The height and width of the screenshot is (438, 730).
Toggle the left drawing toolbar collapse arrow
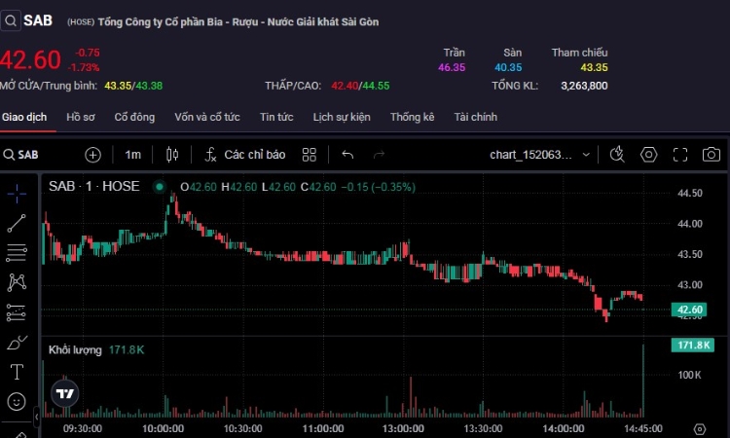(37, 417)
